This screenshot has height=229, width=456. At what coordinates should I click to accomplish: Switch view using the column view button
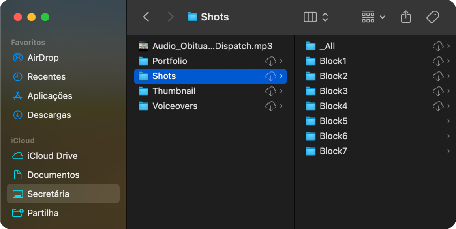(310, 17)
